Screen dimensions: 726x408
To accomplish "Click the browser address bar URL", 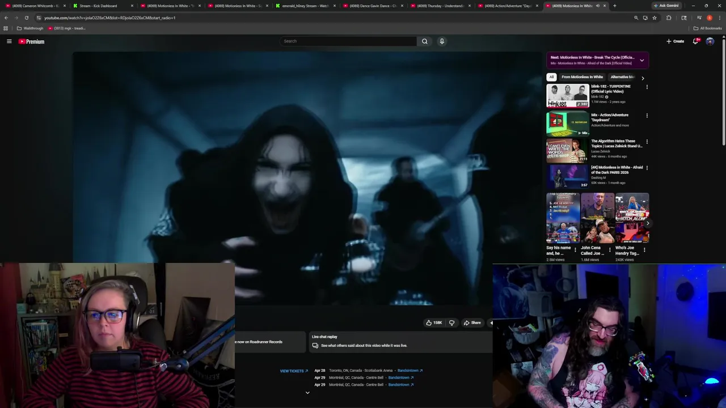I will (109, 18).
